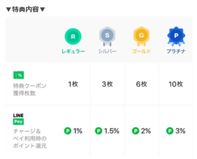Click the LINE Pay logo
This screenshot has height=159, width=197.
pos(19,119)
